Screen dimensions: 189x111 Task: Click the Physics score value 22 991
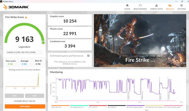[x=70, y=34]
